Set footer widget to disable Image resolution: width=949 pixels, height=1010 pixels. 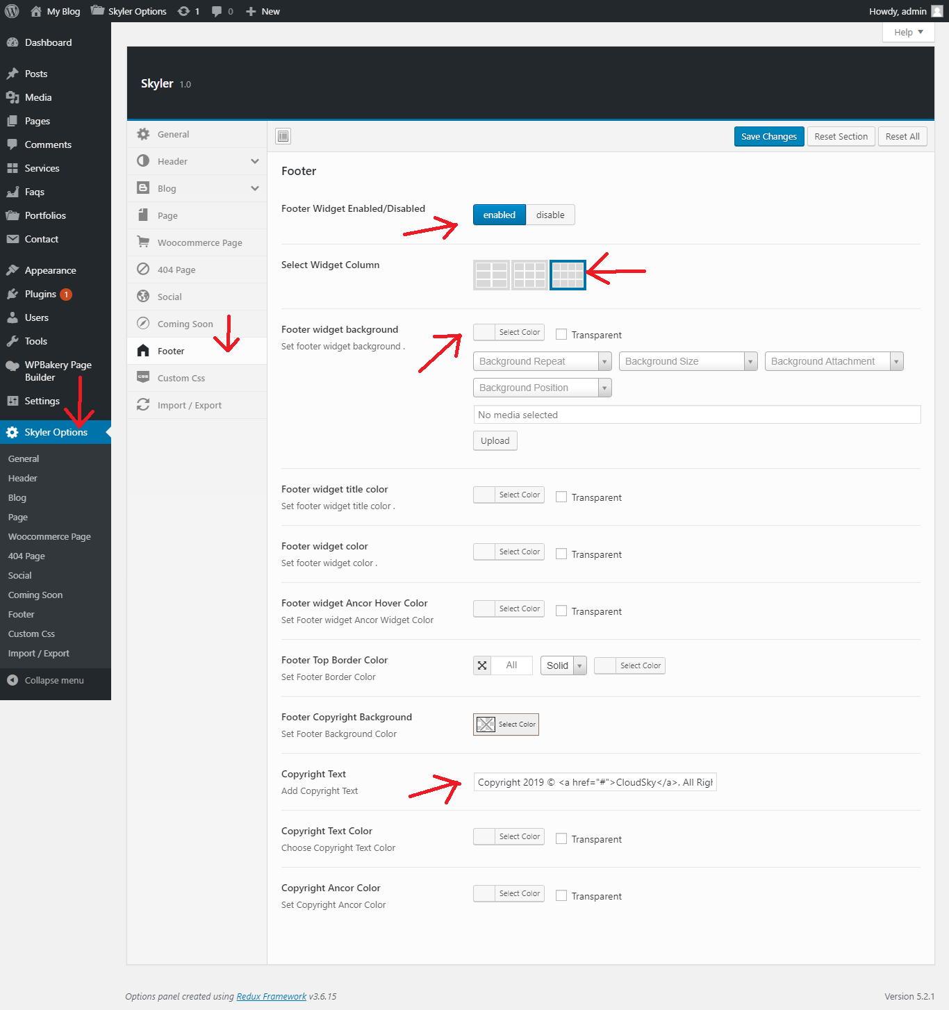pyautogui.click(x=550, y=215)
